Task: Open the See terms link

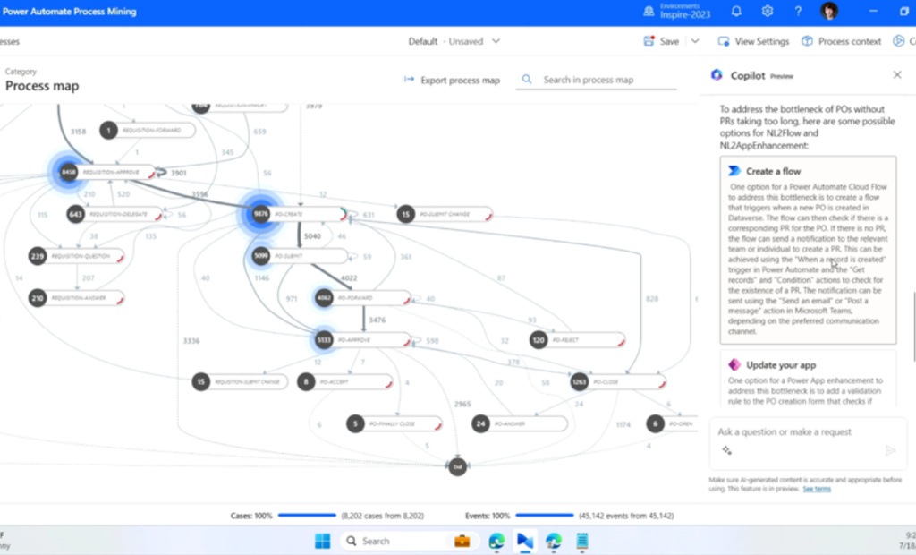Action: 816,489
